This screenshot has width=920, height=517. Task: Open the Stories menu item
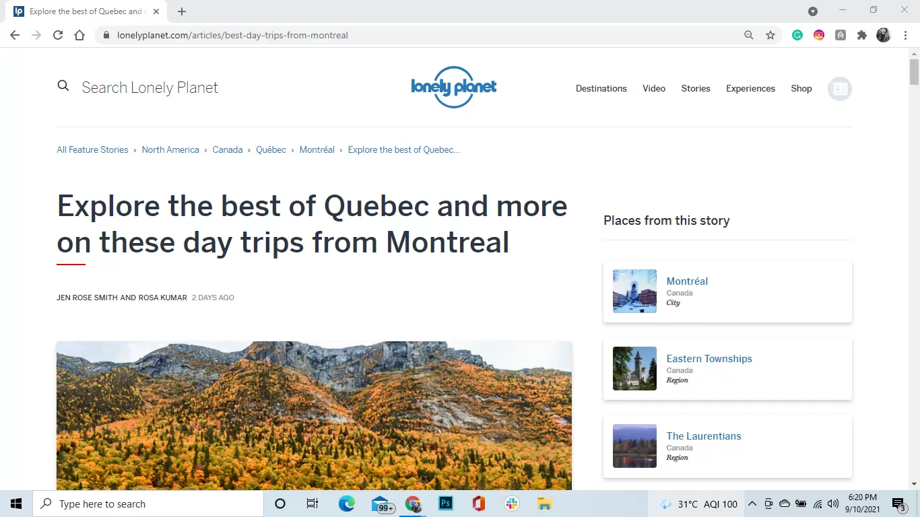(695, 88)
